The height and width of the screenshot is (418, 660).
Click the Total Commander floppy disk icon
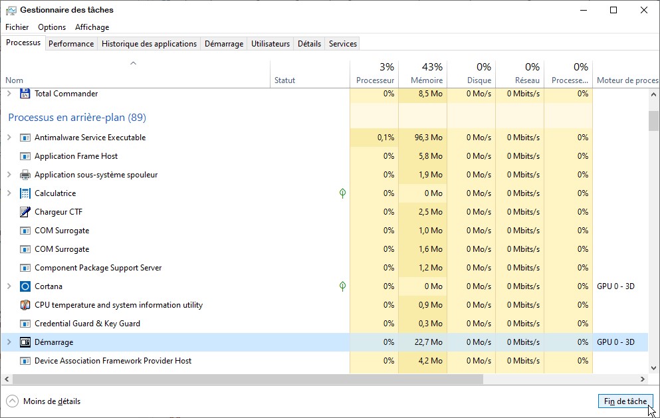click(x=25, y=94)
